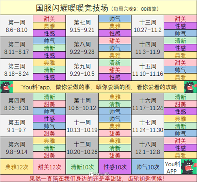Click the 典雅12次 summary swatch
The image size is (197, 182).
(x=17, y=167)
